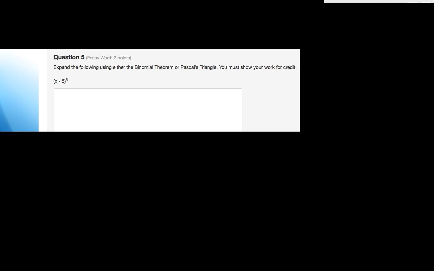Click the top border of the answer box

148,89
